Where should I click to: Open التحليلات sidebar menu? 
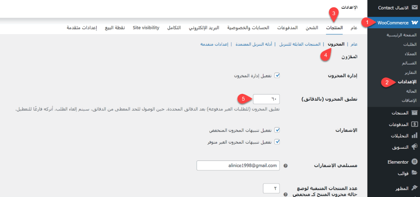click(x=394, y=136)
